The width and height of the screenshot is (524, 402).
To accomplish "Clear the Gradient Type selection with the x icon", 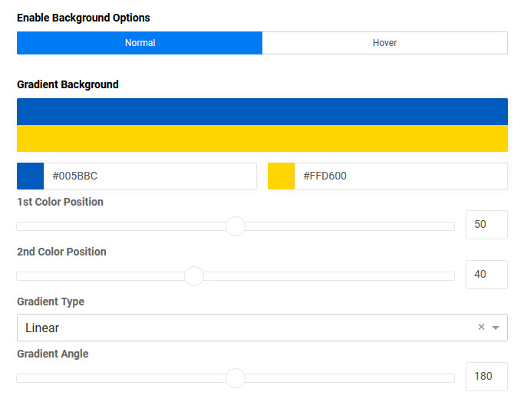I will [482, 328].
